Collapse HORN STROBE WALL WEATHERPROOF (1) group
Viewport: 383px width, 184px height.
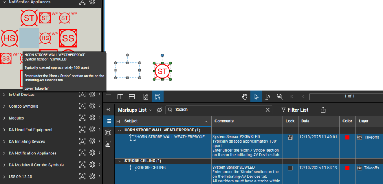coord(119,130)
